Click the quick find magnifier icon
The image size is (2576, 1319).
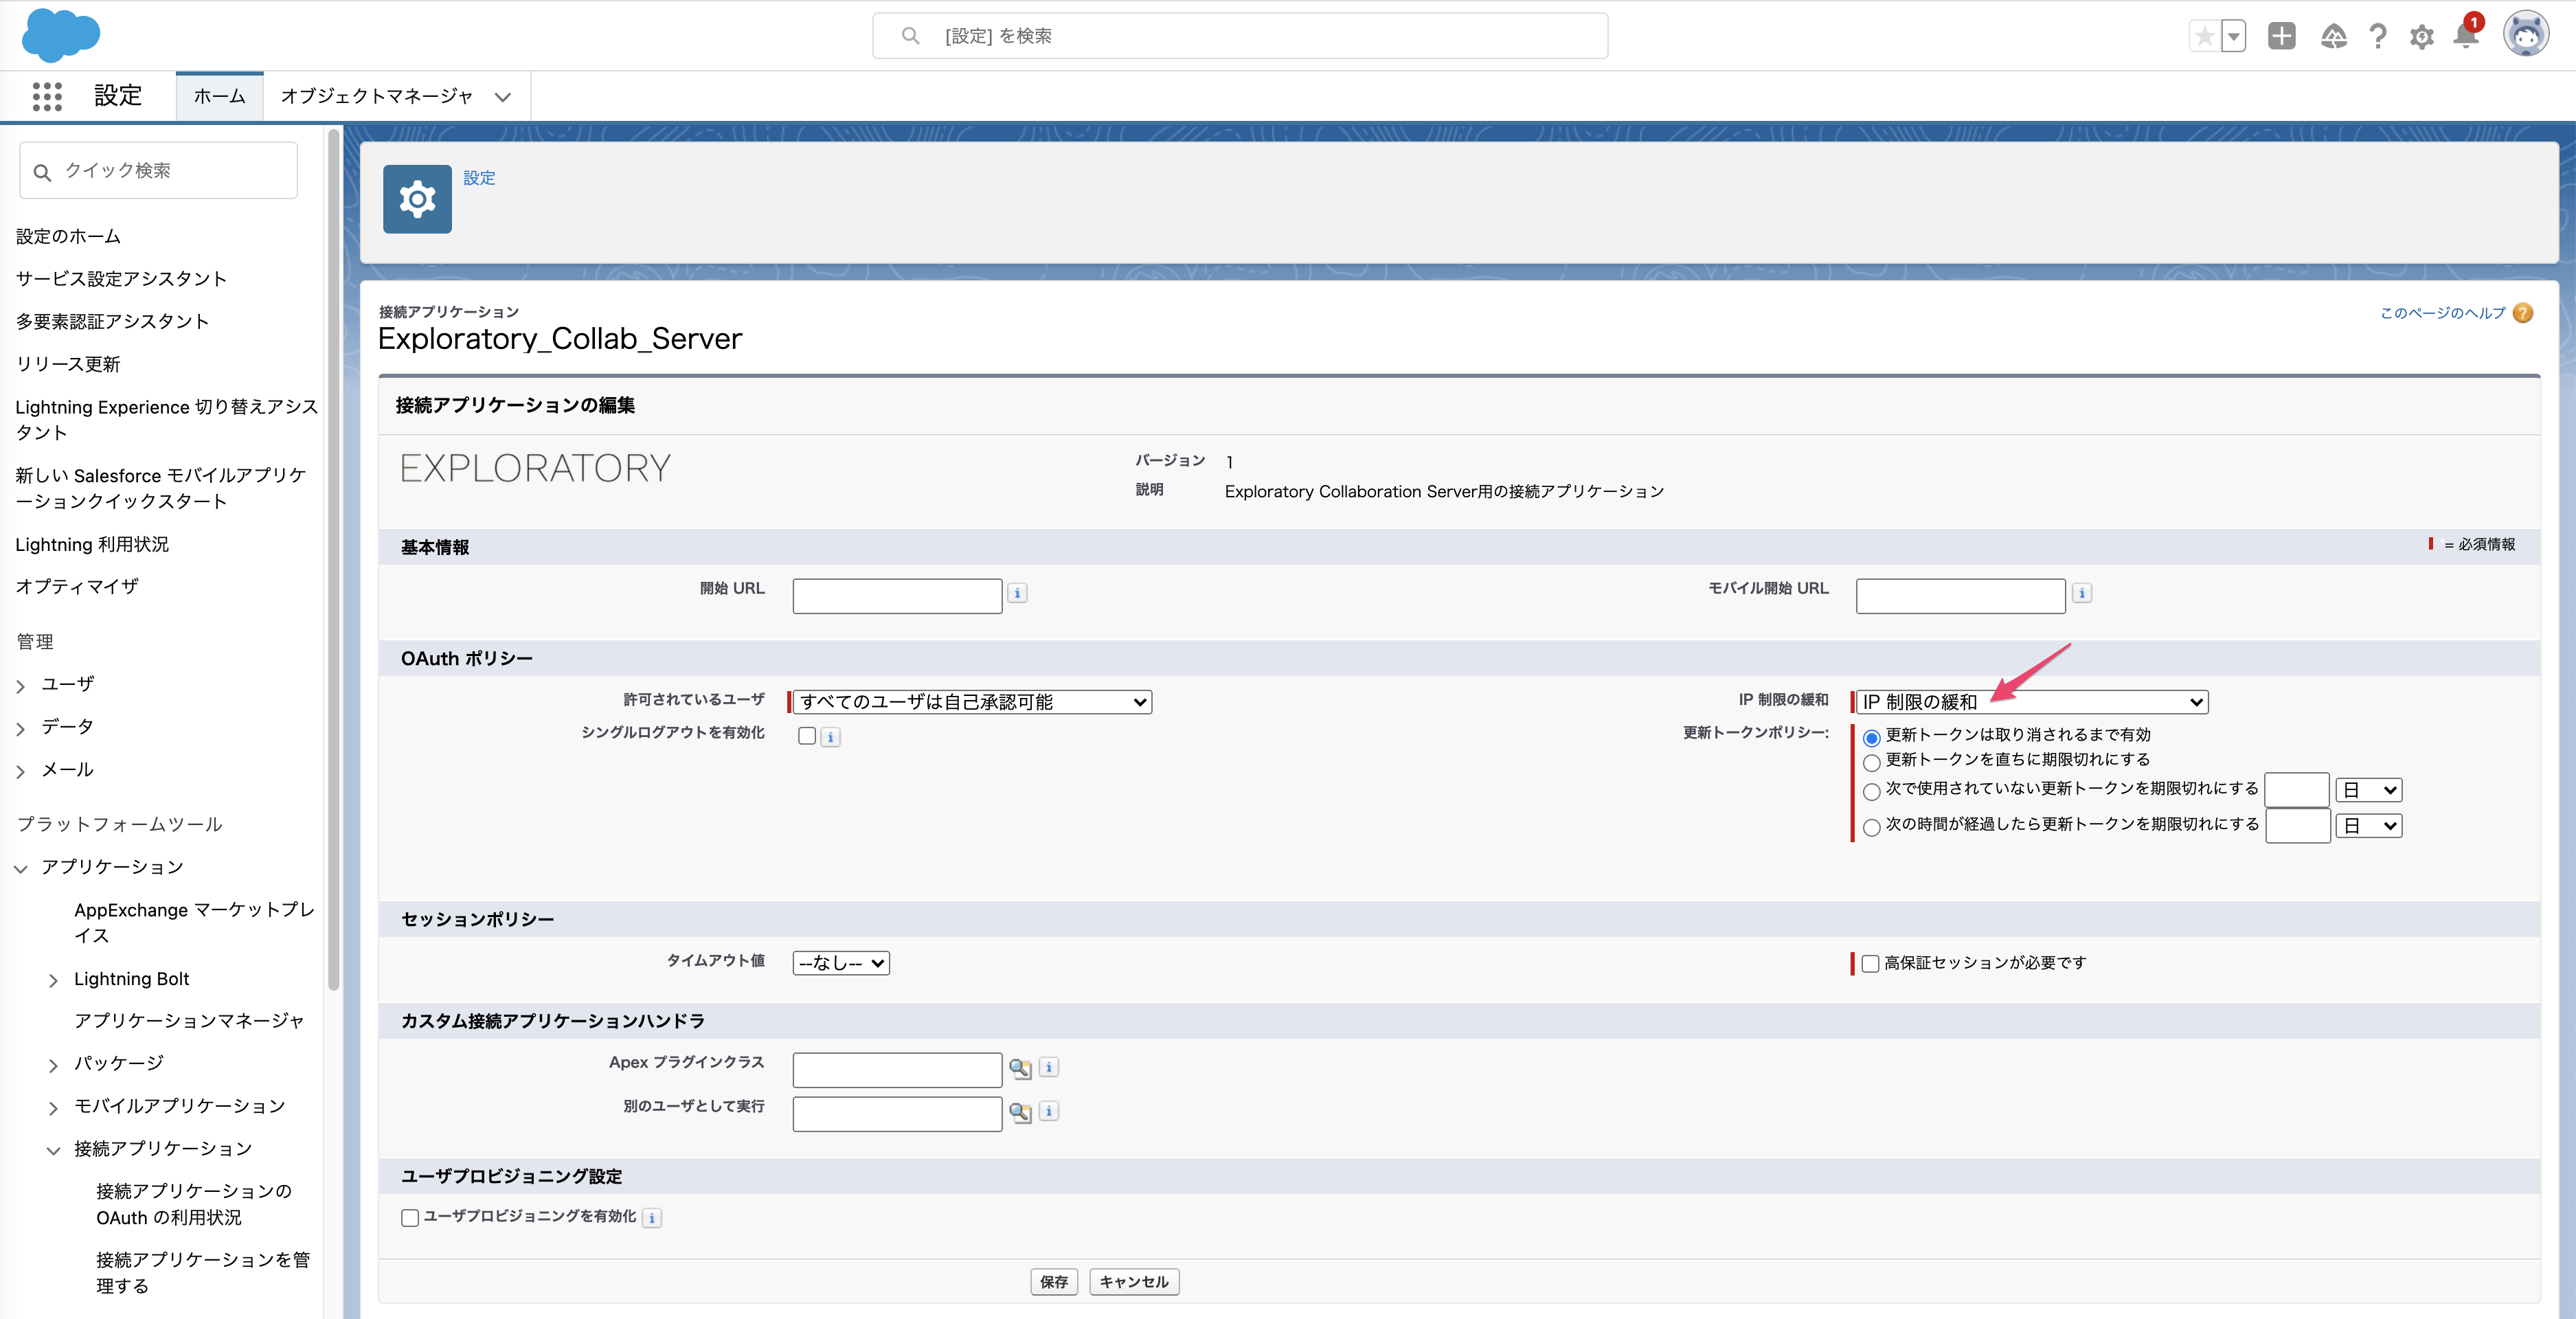click(42, 172)
